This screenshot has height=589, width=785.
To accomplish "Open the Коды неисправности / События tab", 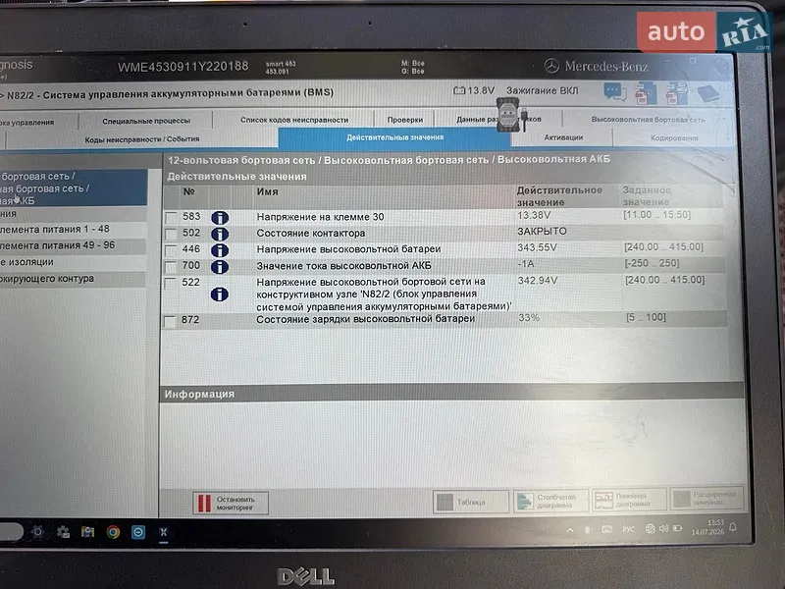I will point(142,139).
